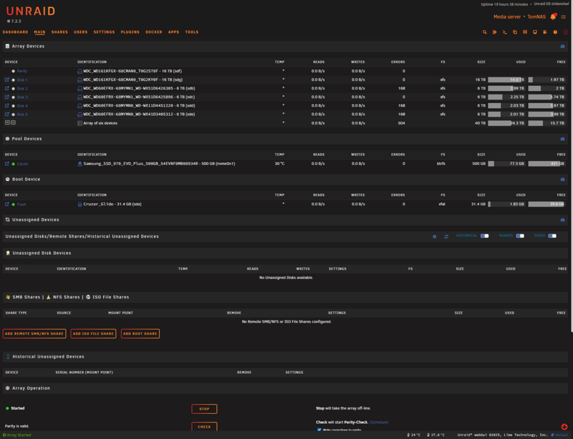Click Add Root Share button
Viewport: 573px width, 439px height.
pyautogui.click(x=140, y=334)
